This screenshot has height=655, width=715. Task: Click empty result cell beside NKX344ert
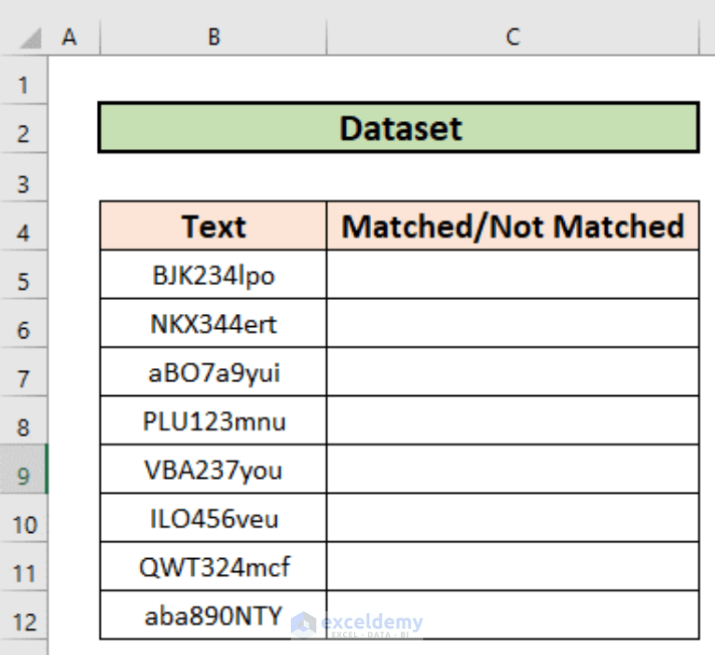point(513,323)
